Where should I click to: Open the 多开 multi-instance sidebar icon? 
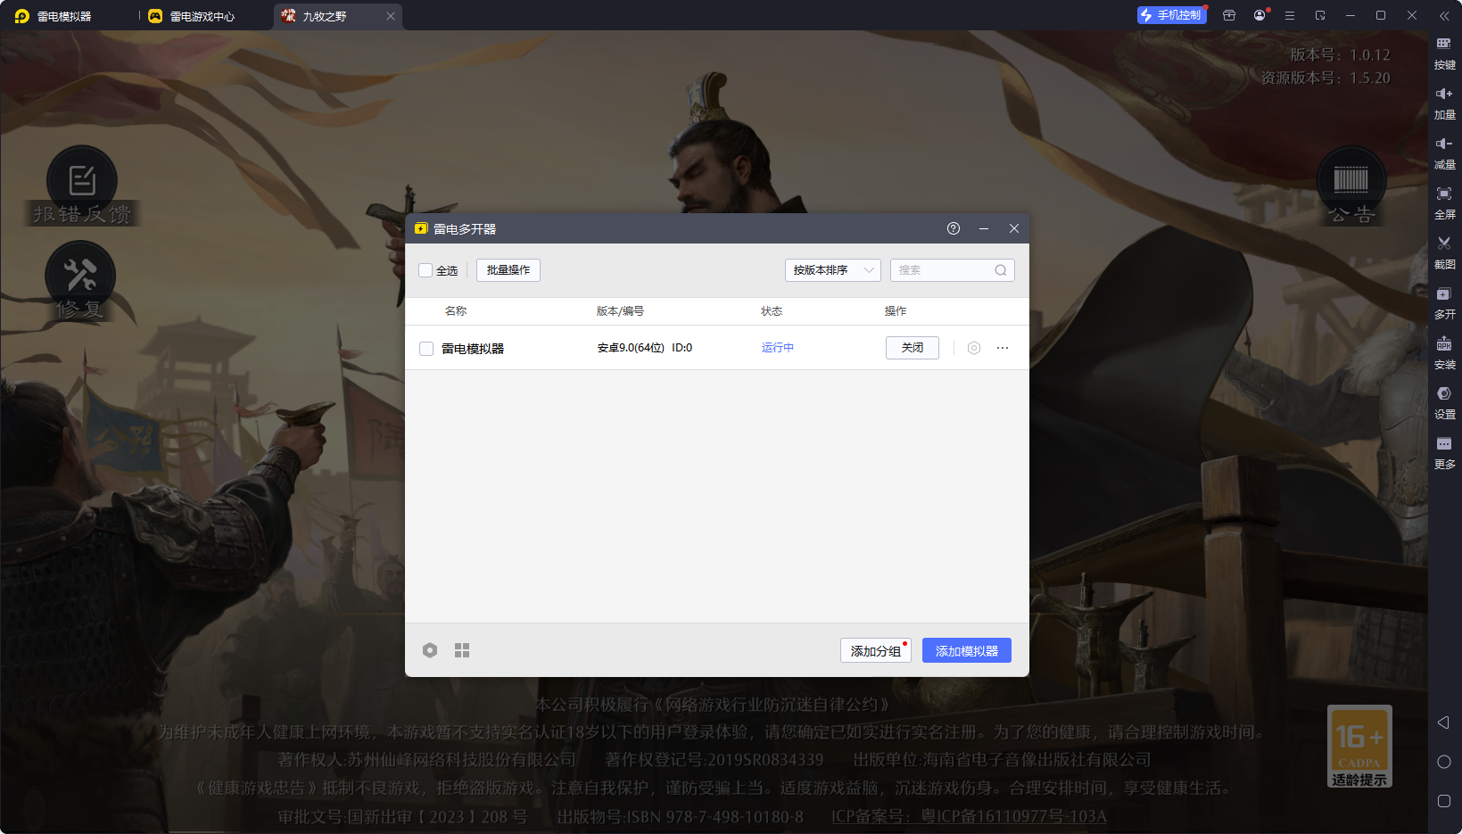coord(1443,294)
